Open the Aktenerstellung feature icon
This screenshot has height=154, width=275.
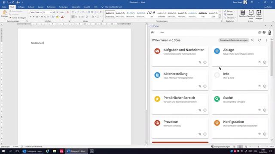point(157,75)
